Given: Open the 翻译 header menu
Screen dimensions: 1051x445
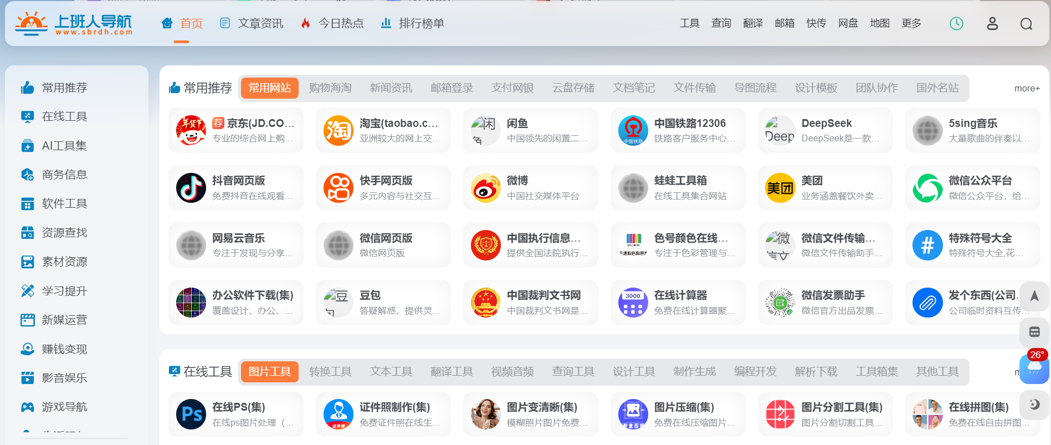Looking at the screenshot, I should pyautogui.click(x=753, y=23).
